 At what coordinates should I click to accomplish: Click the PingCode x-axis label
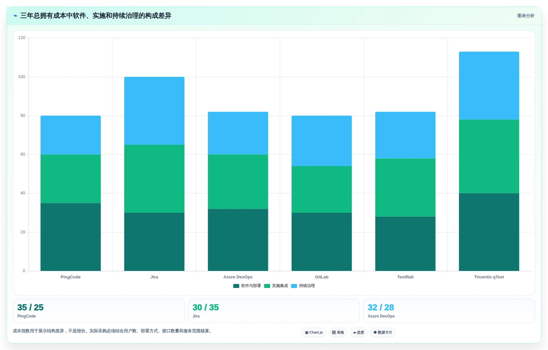[x=71, y=277]
